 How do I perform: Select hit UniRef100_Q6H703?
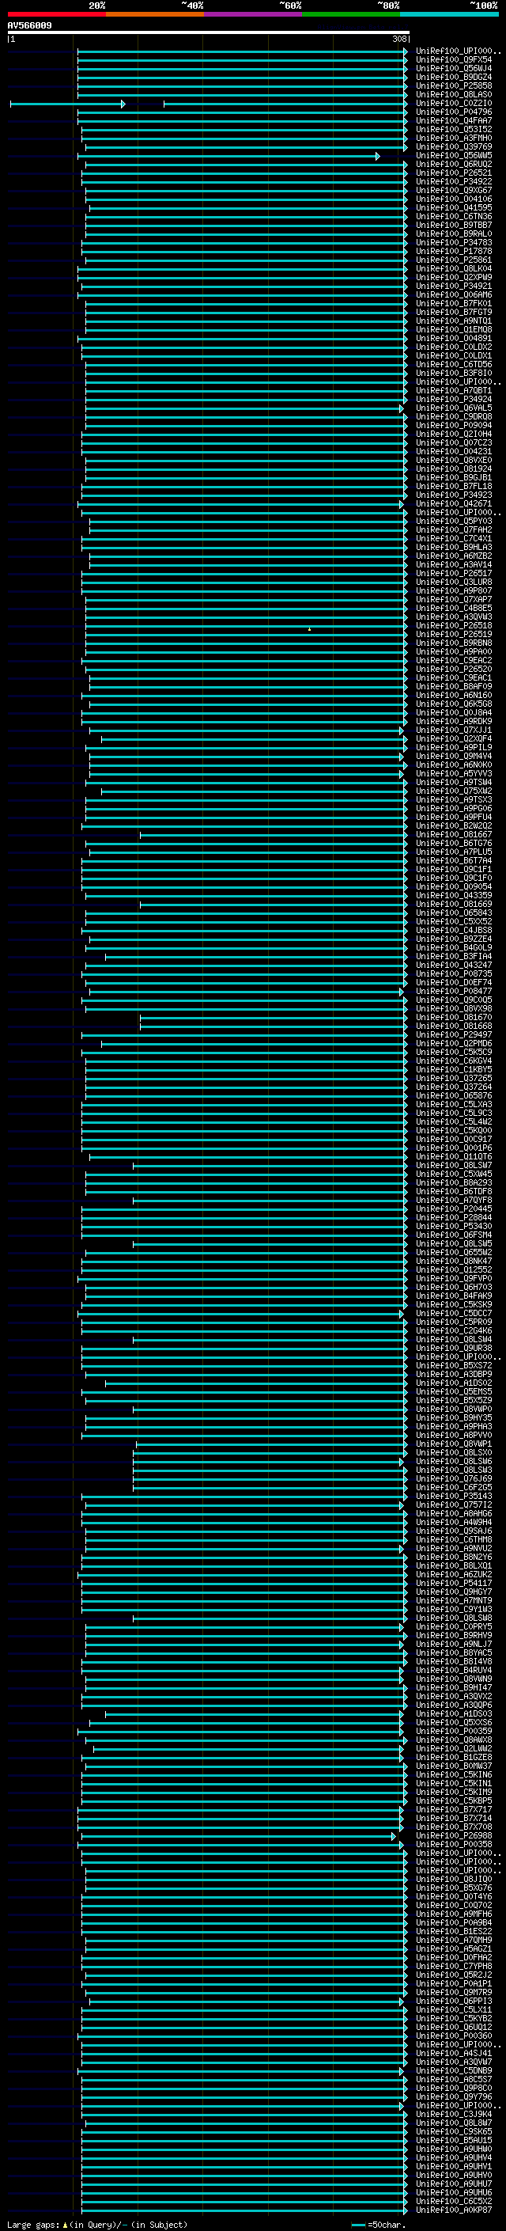[x=454, y=1287]
